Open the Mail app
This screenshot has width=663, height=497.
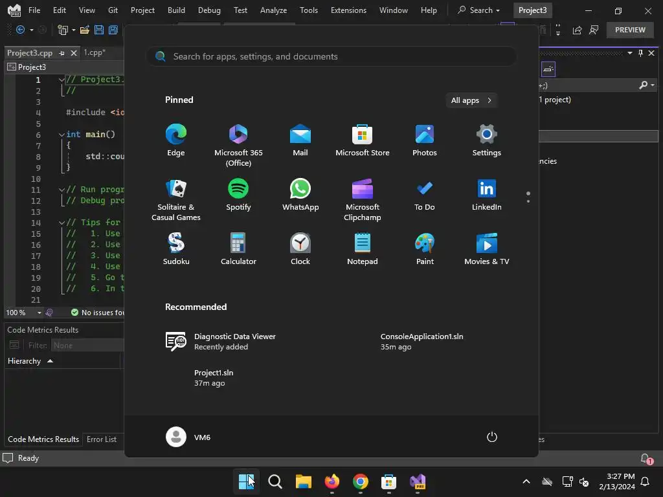pos(300,140)
